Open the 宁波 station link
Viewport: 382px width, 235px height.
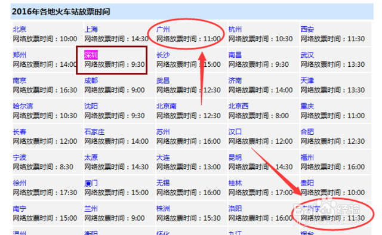(x=20, y=157)
